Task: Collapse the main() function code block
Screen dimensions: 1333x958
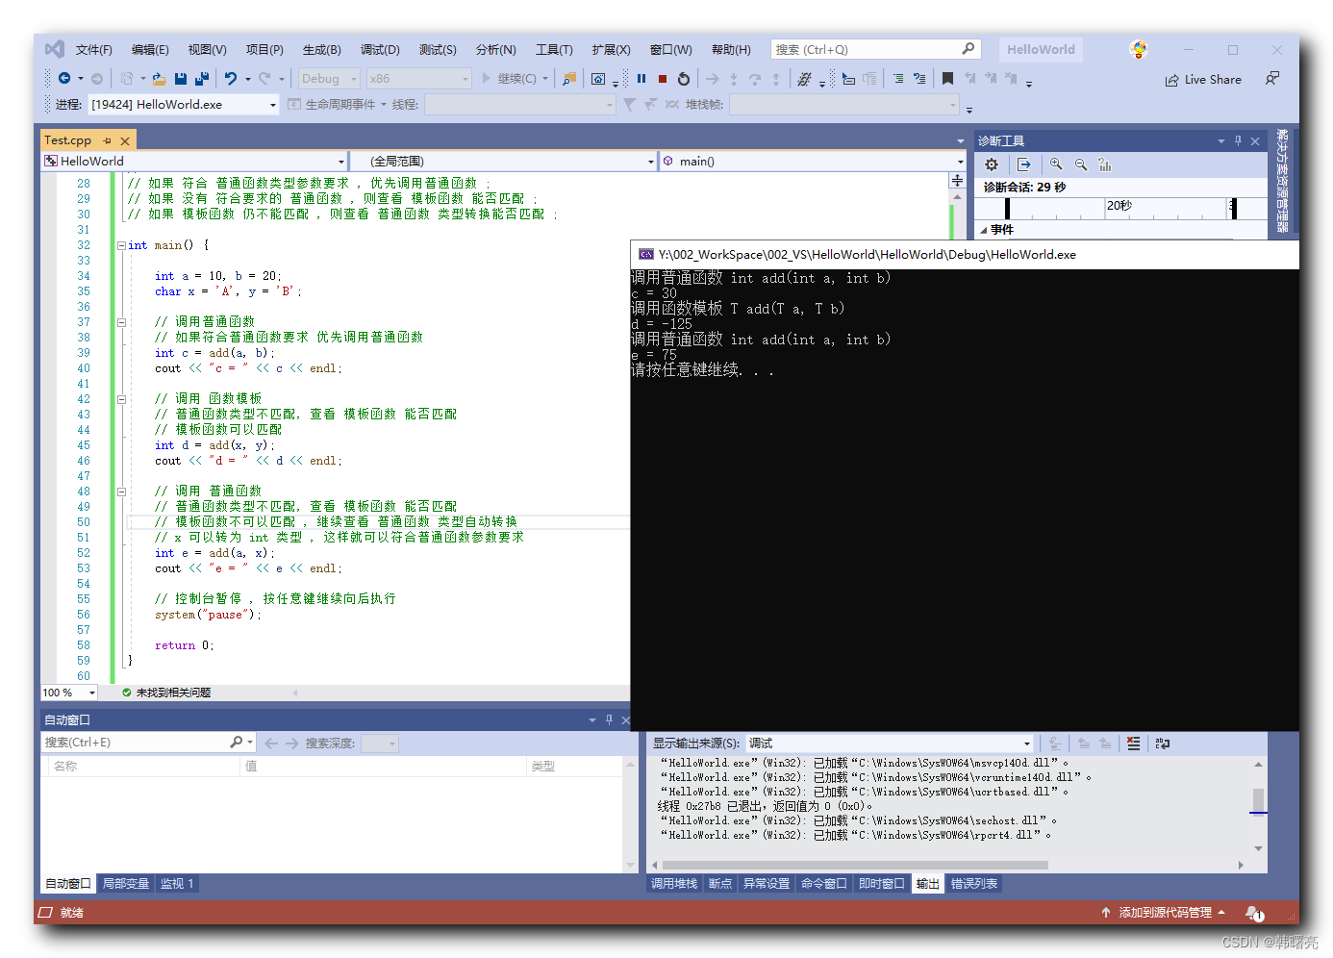Action: click(x=121, y=245)
